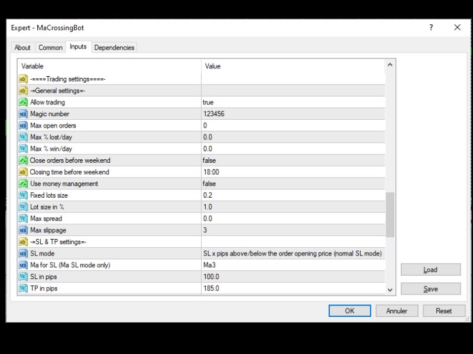Click the Load button

tap(430, 270)
